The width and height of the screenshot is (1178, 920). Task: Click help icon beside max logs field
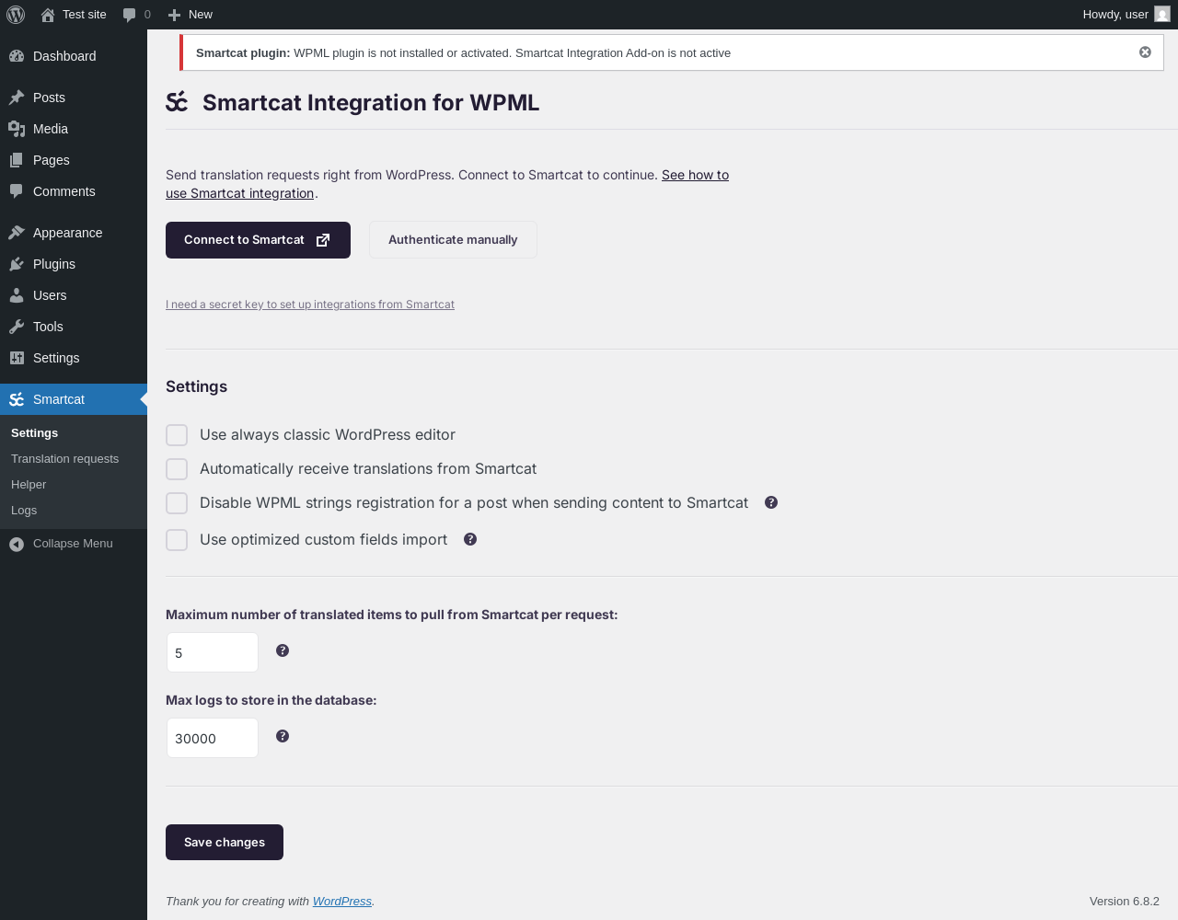283,736
